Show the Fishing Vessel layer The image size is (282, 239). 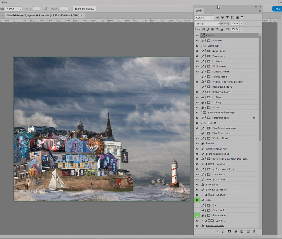197,77
